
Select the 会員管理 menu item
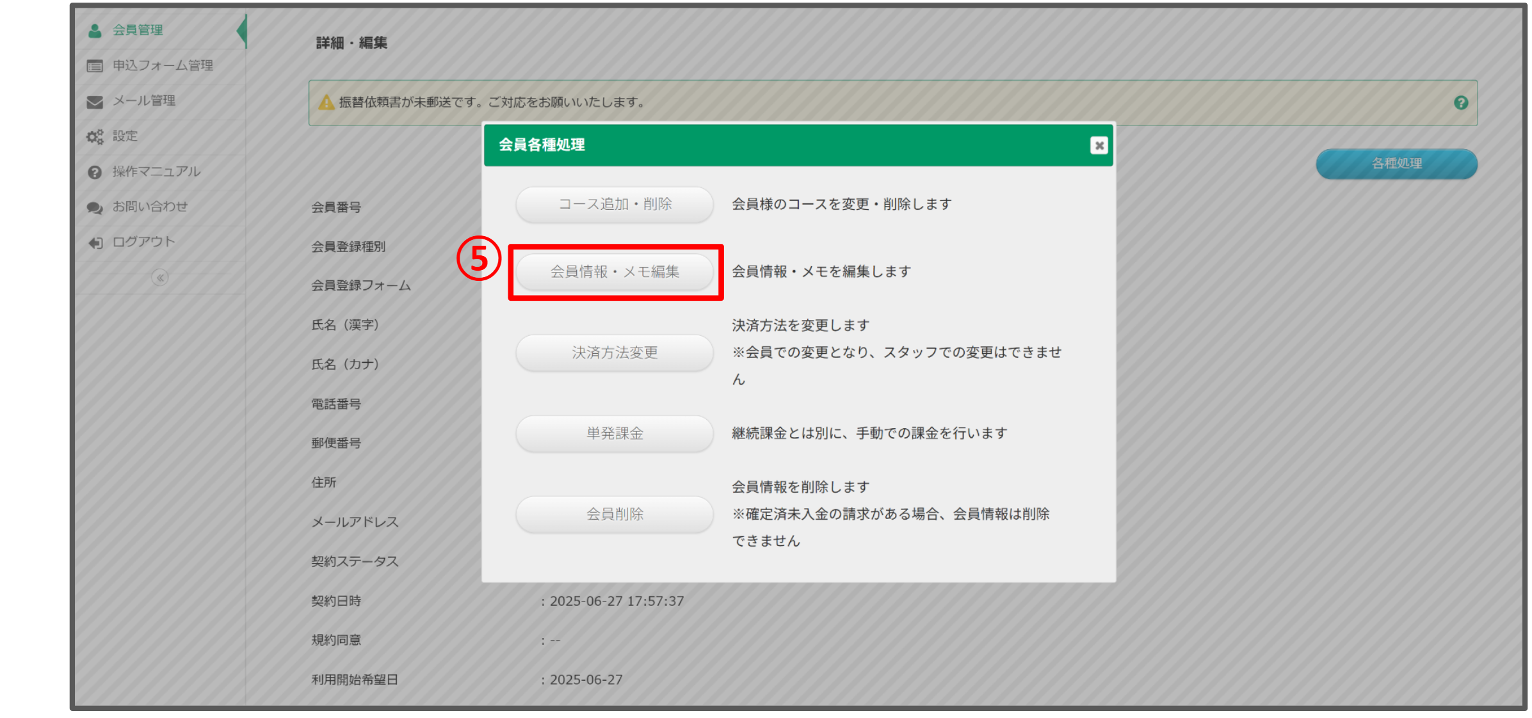click(x=138, y=29)
